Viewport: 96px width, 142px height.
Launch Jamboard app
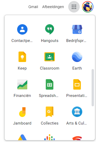22,112
